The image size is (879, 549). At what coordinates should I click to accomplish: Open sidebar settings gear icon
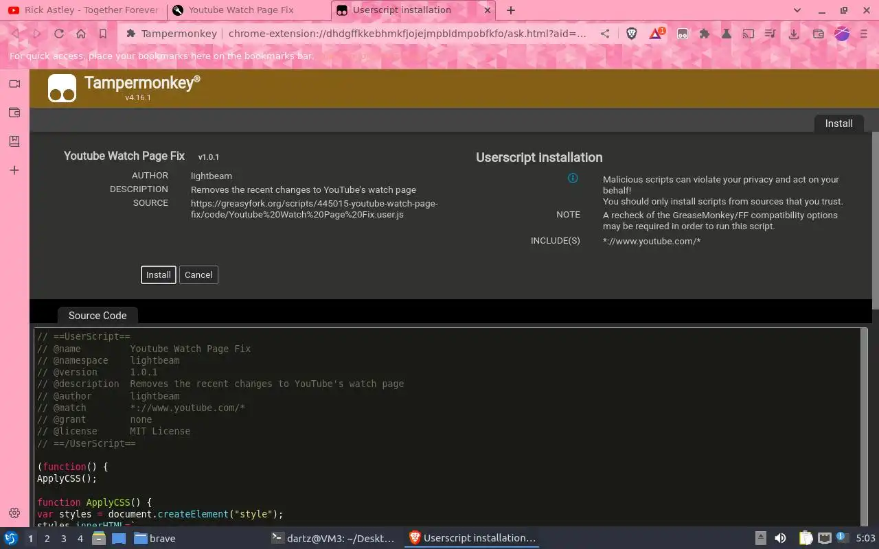click(14, 513)
